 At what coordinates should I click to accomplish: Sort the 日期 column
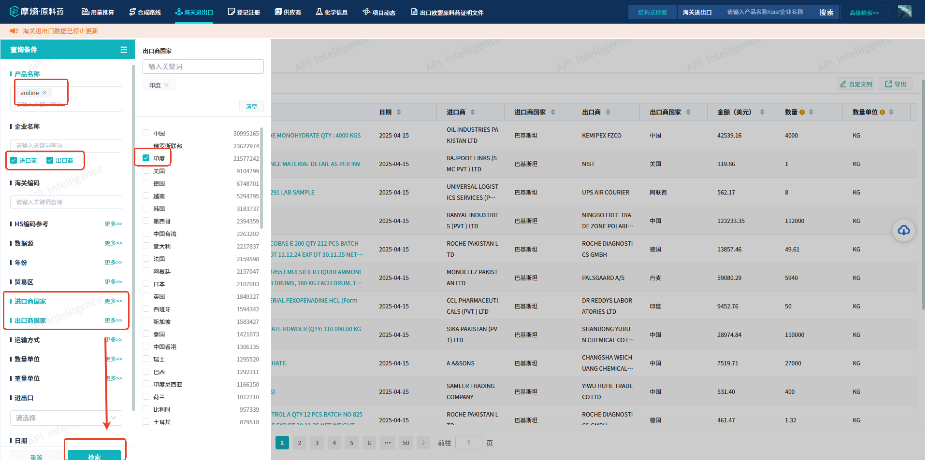[399, 112]
